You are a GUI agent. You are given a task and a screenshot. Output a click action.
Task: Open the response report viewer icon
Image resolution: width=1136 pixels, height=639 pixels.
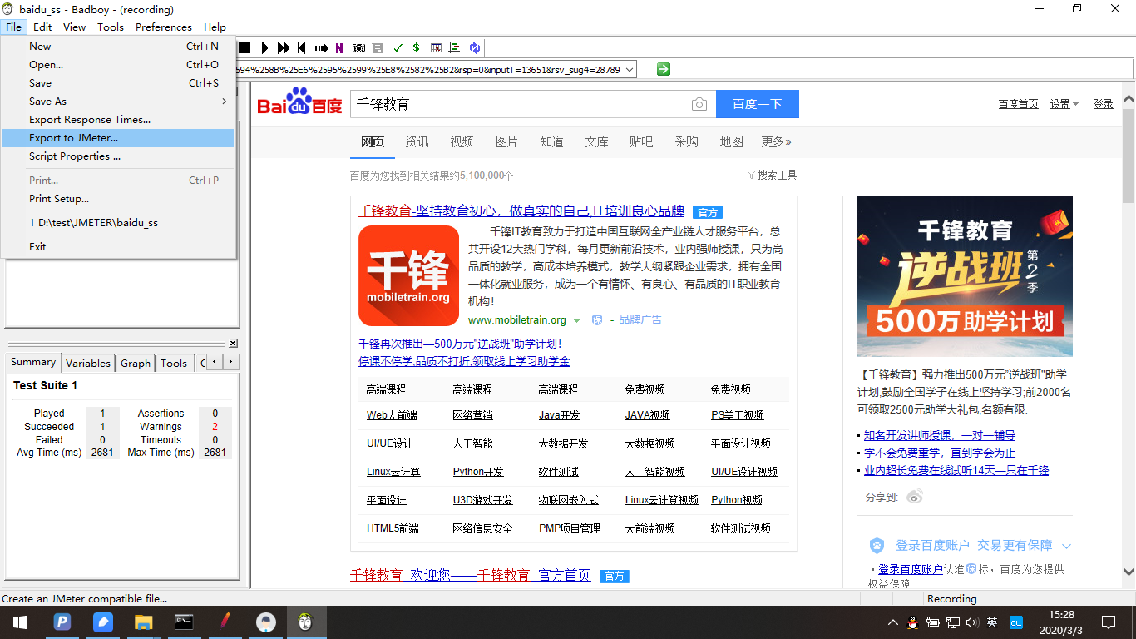[378, 47]
